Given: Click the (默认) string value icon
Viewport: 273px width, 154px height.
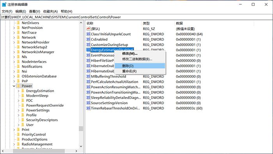Looking at the screenshot, I should click(88, 29).
